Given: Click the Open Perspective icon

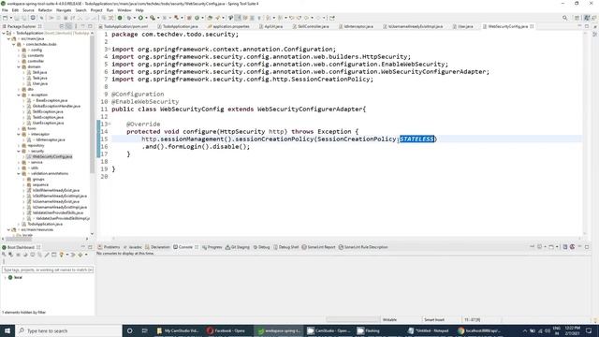Looking at the screenshot, I should pyautogui.click(x=577, y=18).
